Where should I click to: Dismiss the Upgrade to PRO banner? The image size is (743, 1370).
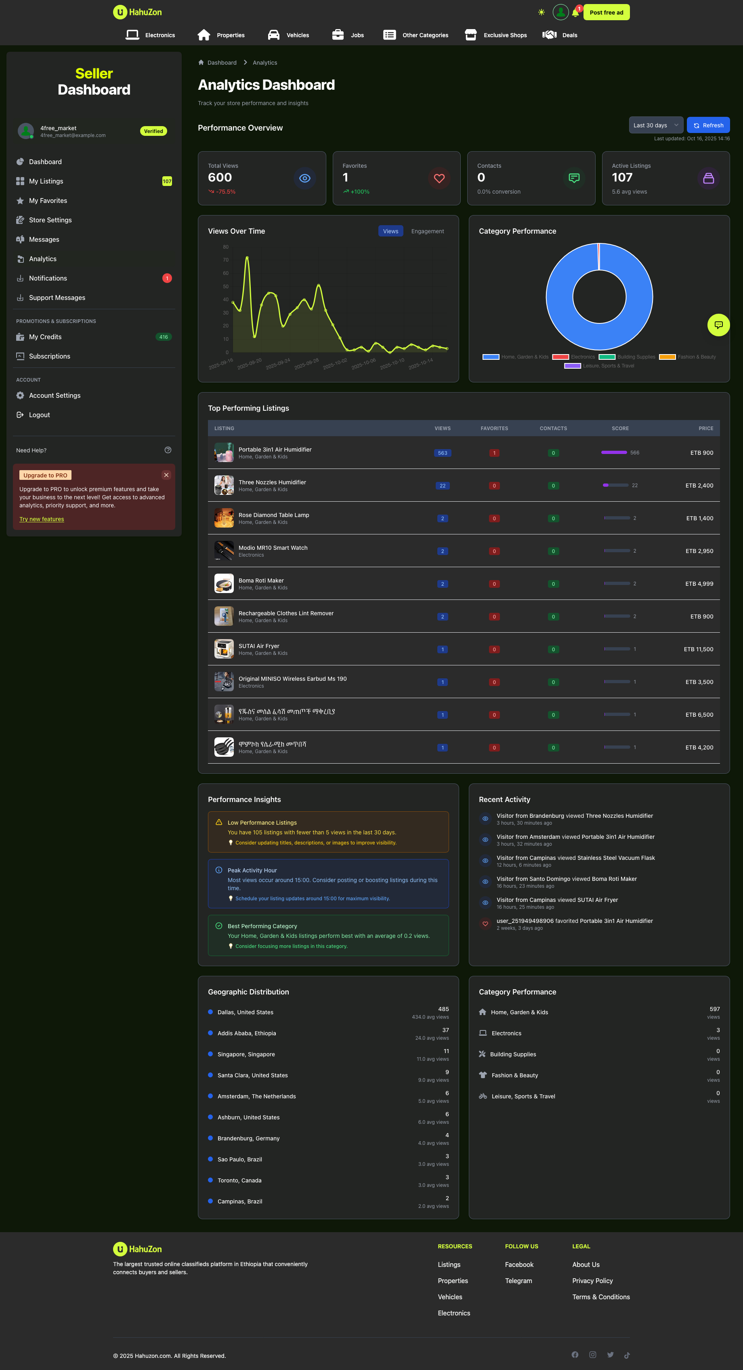tap(166, 475)
